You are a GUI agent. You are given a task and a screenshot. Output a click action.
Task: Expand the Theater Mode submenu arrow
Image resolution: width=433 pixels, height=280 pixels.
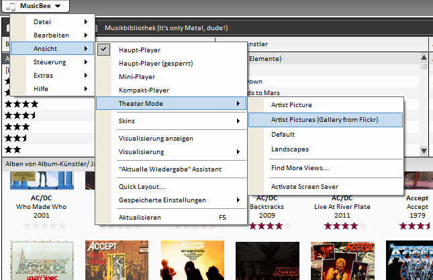238,104
